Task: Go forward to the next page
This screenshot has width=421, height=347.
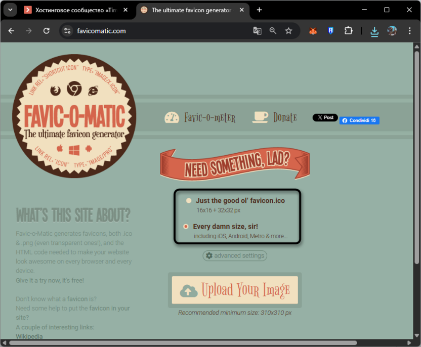Action: pyautogui.click(x=29, y=31)
